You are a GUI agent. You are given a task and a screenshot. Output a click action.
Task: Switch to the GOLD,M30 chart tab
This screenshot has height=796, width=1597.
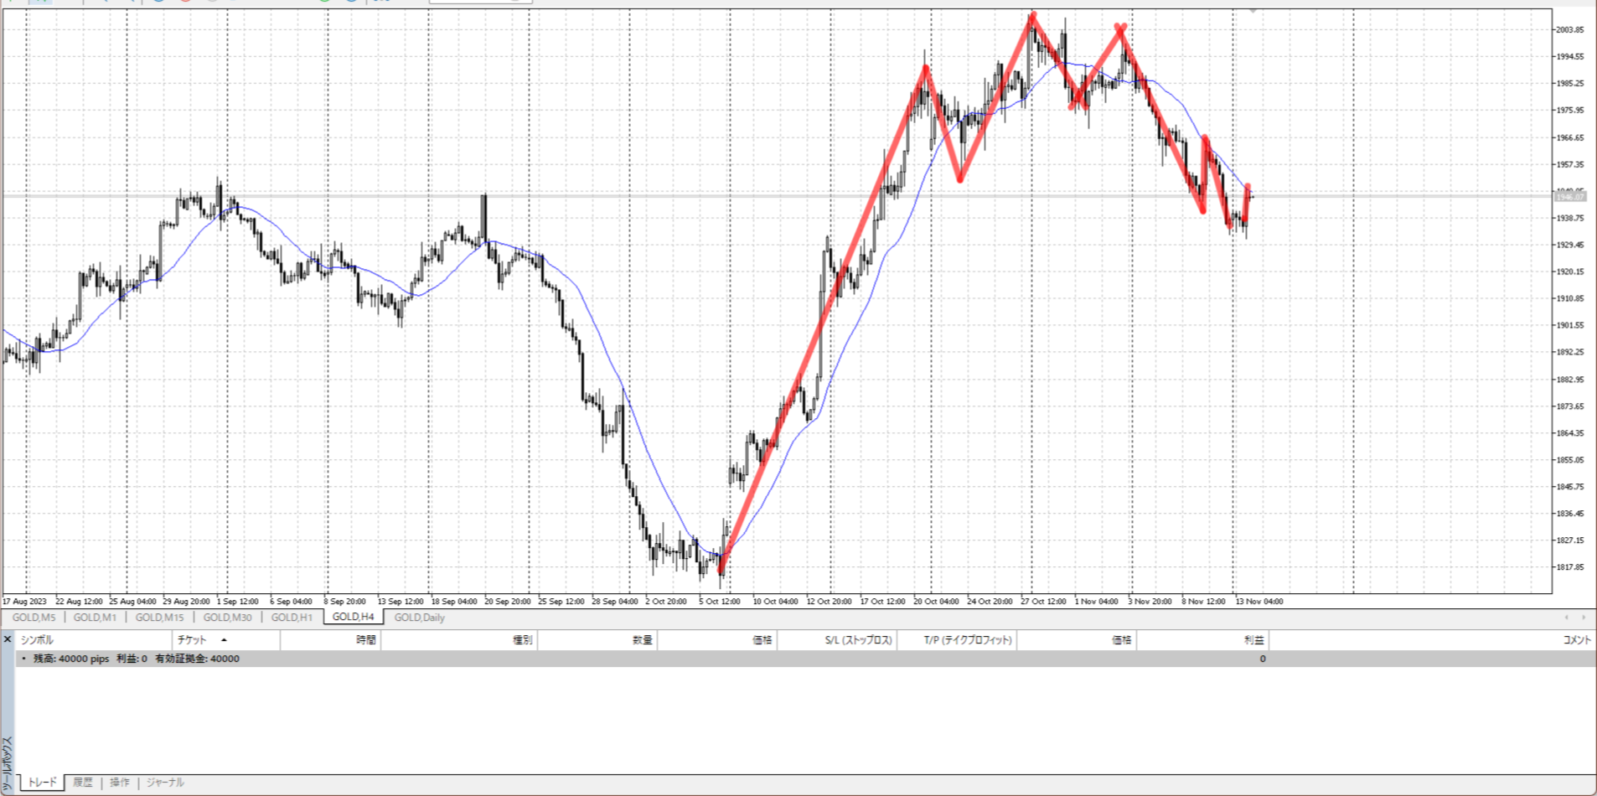pos(227,618)
